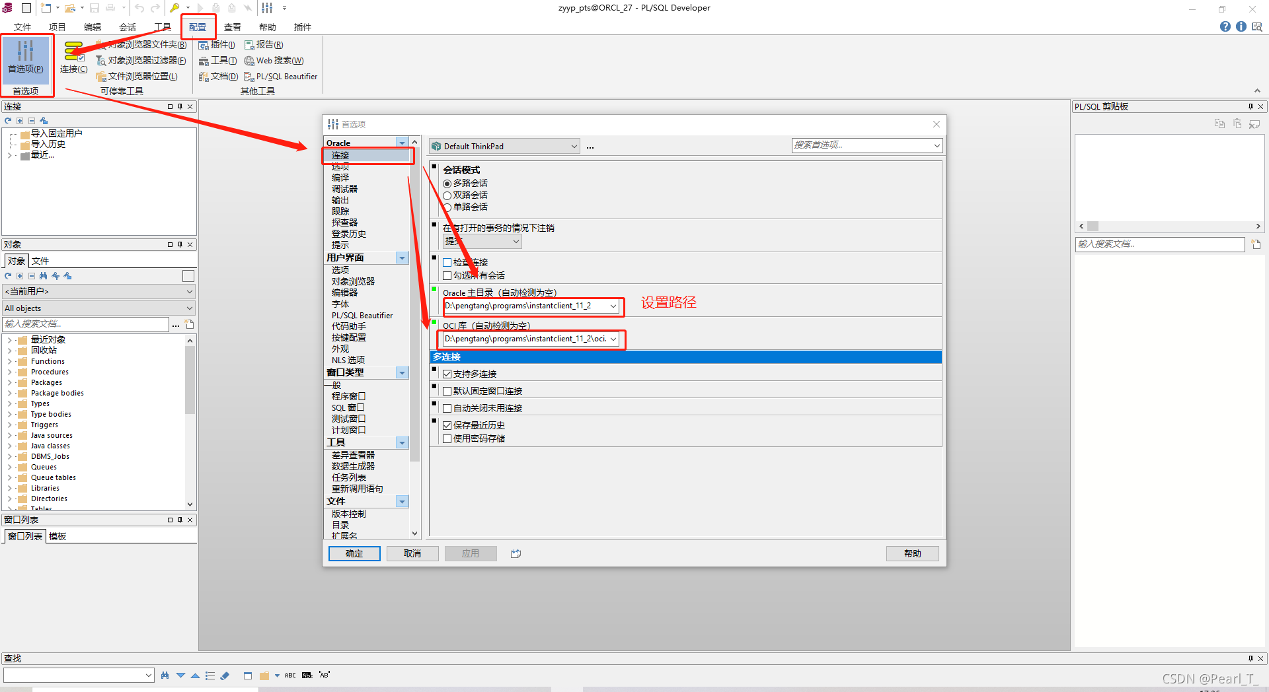Select 双路会话 radio button

447,195
